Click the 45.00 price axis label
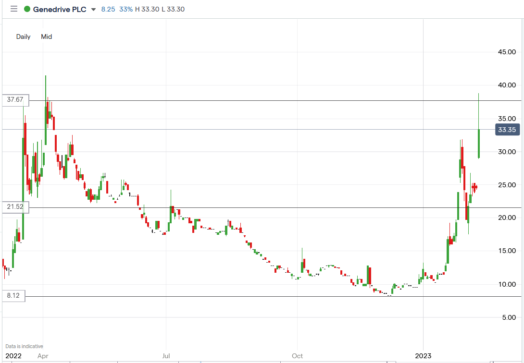The height and width of the screenshot is (363, 524). pyautogui.click(x=507, y=52)
